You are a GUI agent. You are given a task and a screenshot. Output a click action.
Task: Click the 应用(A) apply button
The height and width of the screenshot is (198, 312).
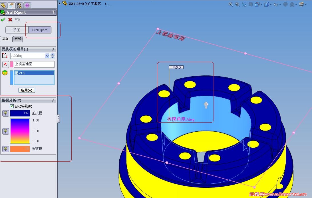pos(27,90)
